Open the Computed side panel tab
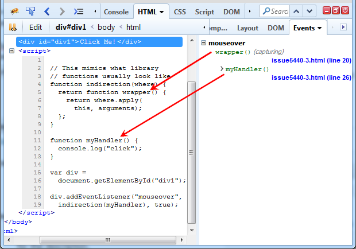 218,28
